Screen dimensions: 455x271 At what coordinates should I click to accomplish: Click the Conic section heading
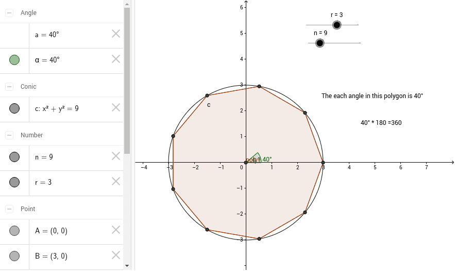(x=28, y=87)
